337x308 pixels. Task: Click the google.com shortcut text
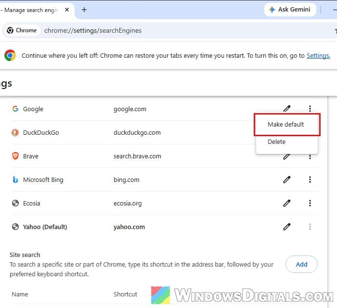[130, 109]
